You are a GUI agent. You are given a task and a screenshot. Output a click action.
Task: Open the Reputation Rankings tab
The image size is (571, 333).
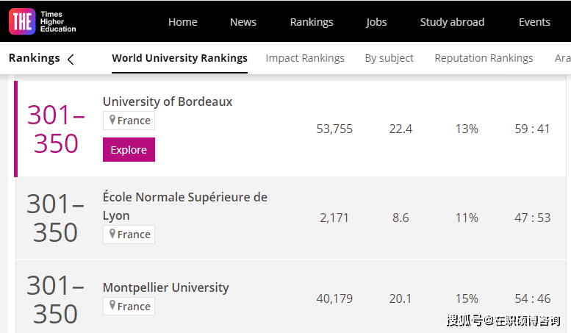tap(484, 58)
